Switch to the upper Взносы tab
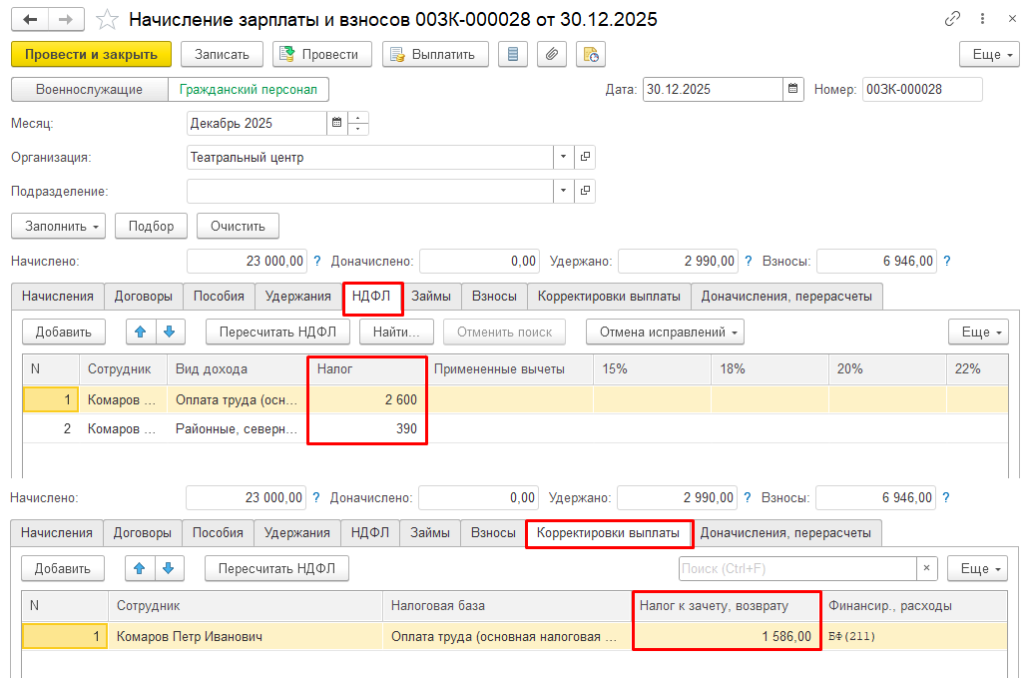This screenshot has width=1028, height=678. 494,297
